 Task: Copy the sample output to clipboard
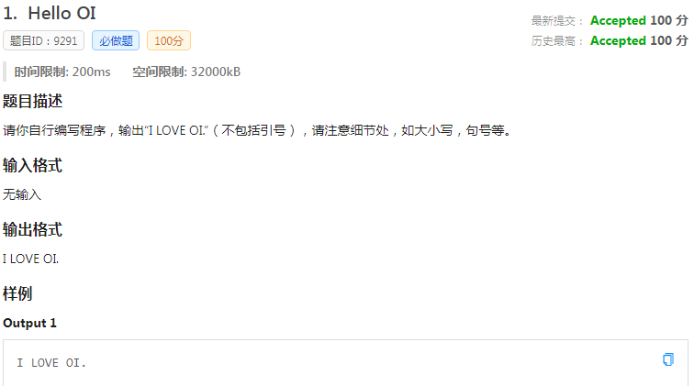pos(668,359)
